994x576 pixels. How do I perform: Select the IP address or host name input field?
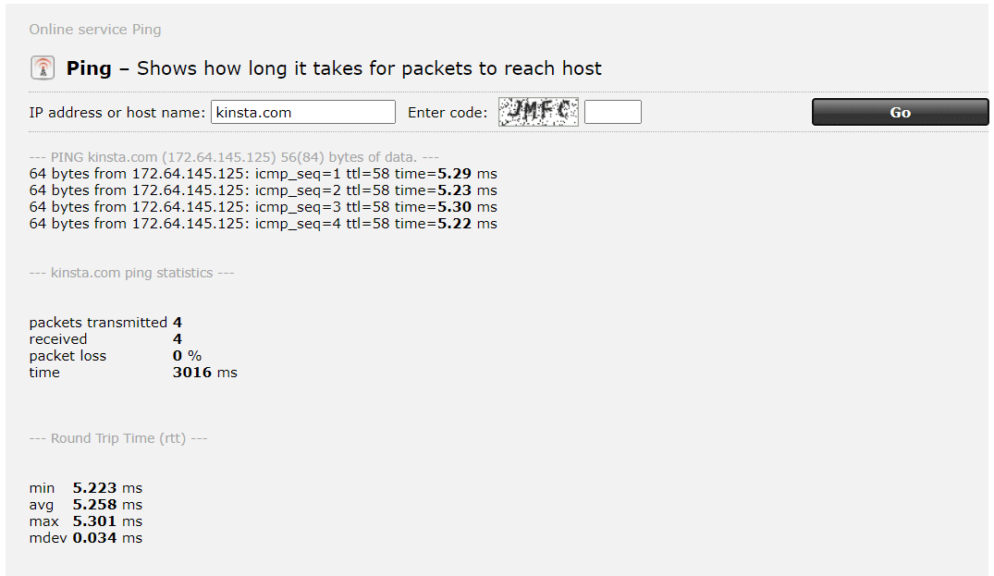(303, 111)
